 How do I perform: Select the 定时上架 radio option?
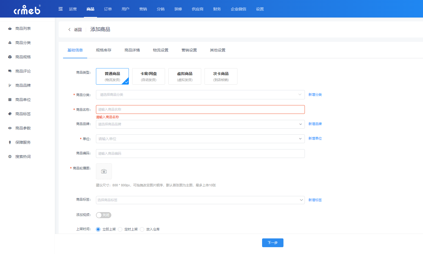(x=120, y=229)
